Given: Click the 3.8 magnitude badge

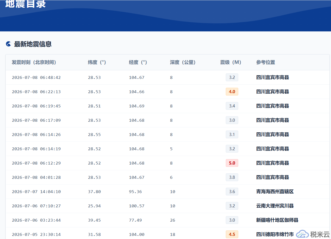Looking at the screenshot, I should [x=232, y=177].
